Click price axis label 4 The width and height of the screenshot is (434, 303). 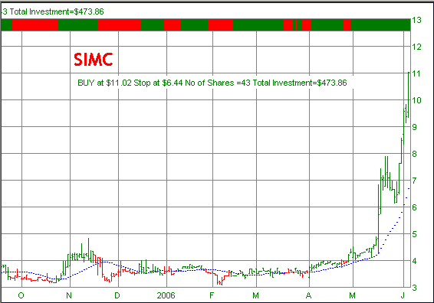[414, 261]
